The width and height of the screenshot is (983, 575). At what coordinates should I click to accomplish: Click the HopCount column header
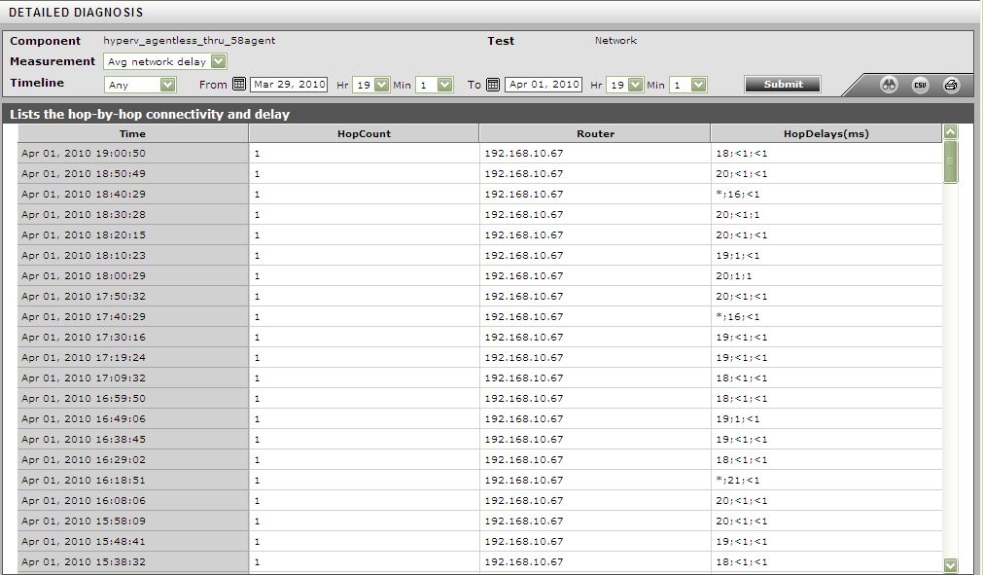(364, 133)
